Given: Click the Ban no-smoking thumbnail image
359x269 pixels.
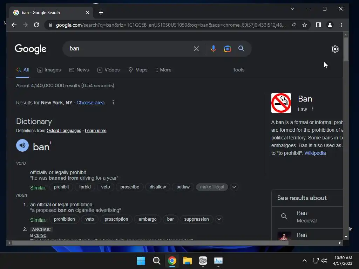Looking at the screenshot, I should coord(281,103).
